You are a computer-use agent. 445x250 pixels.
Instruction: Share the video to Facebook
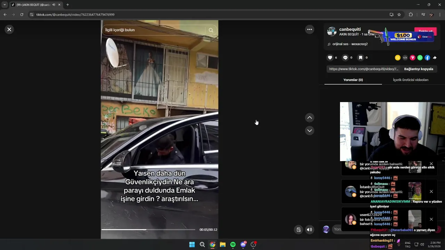pos(427,58)
